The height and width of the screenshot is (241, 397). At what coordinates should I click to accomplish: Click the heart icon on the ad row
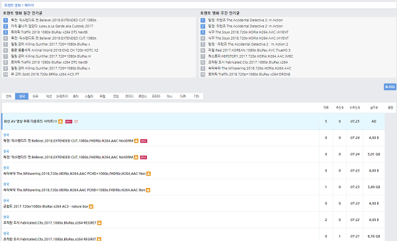76,121
